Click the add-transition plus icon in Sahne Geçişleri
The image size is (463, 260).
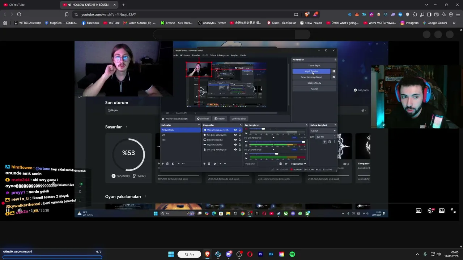click(x=324, y=142)
